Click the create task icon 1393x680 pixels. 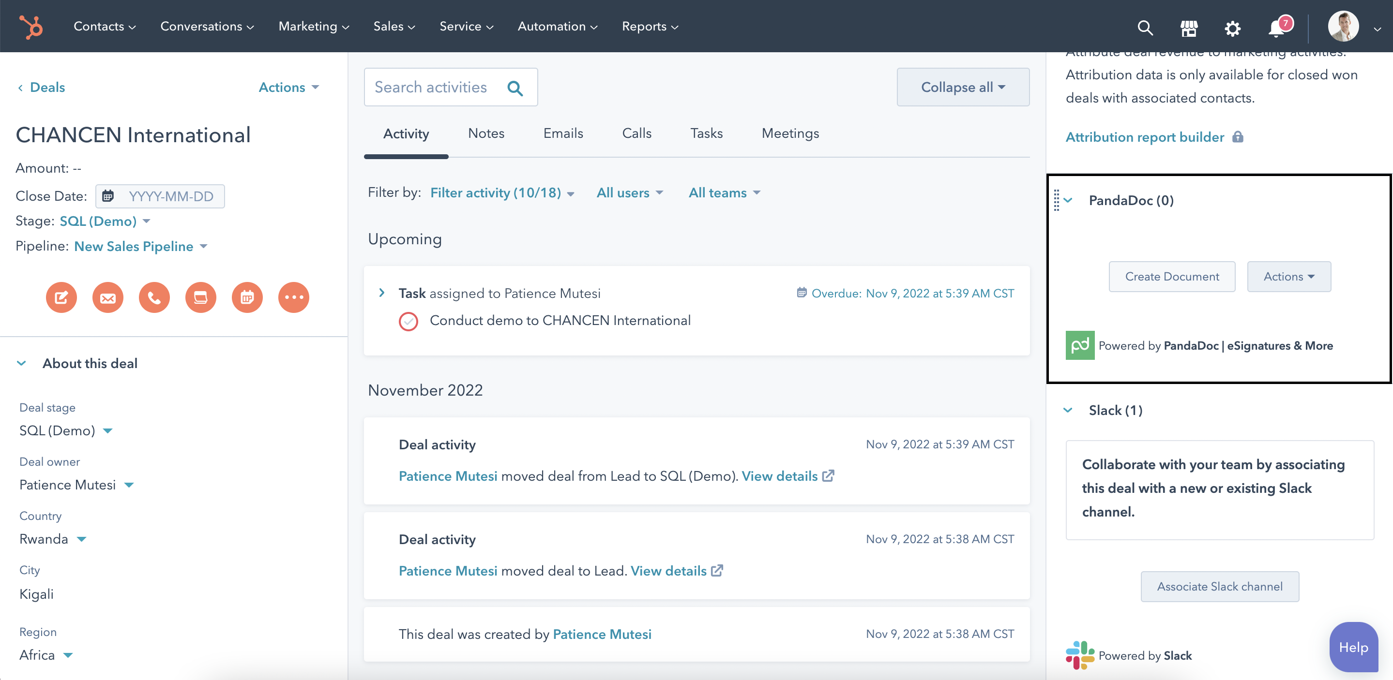pos(200,297)
